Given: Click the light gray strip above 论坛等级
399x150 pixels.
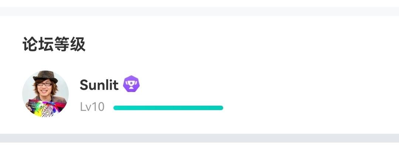Looking at the screenshot, I should coord(199,11).
